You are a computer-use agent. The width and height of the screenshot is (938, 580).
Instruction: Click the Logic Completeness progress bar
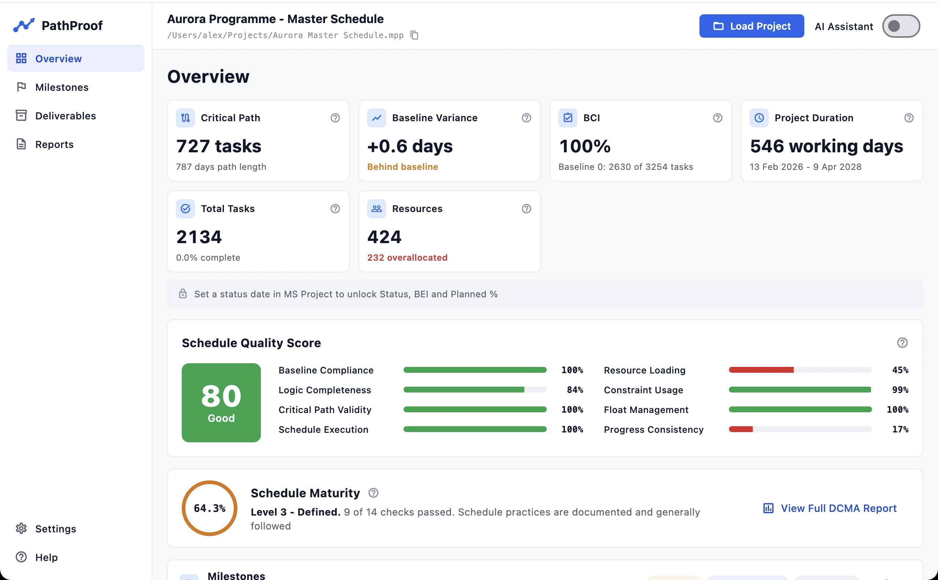coord(475,390)
